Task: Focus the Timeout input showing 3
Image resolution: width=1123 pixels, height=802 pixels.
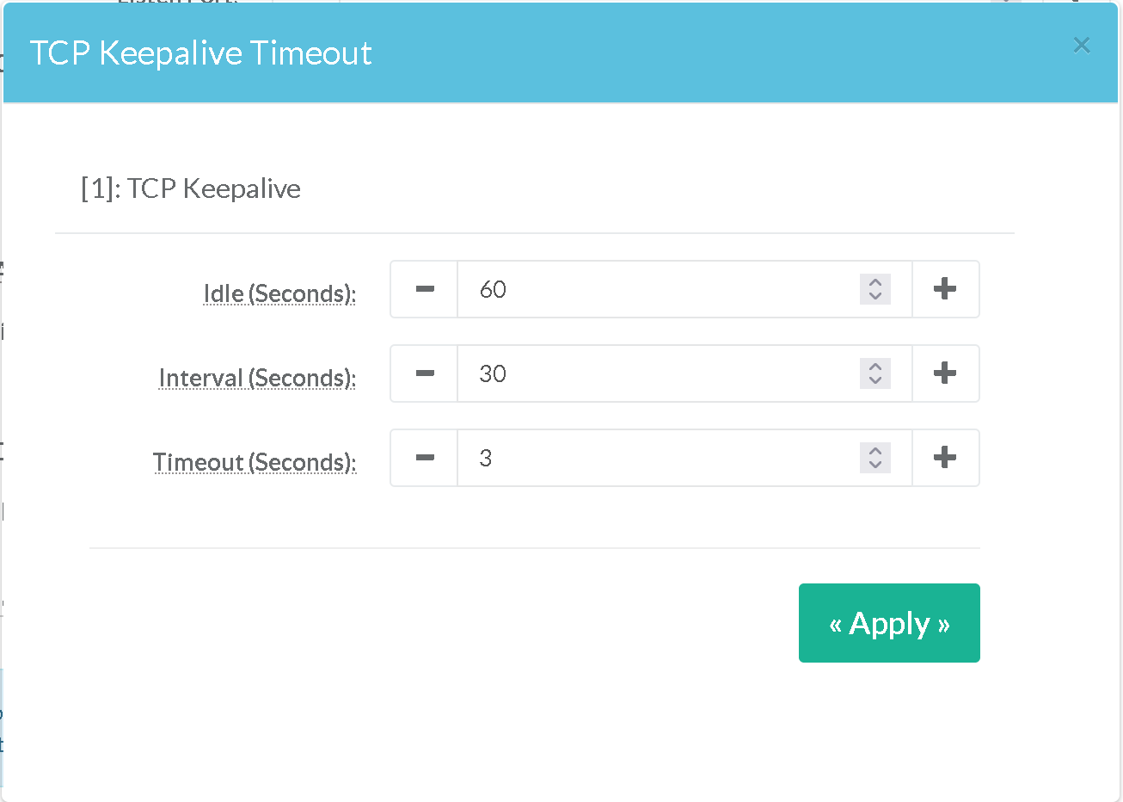Action: [x=654, y=458]
